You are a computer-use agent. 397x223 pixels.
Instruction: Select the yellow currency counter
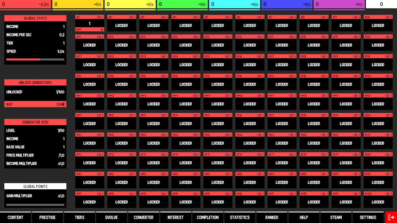78,5
